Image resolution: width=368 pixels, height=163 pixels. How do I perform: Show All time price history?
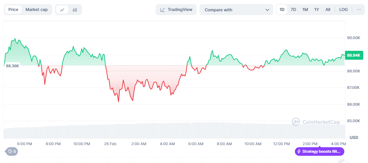tap(328, 10)
